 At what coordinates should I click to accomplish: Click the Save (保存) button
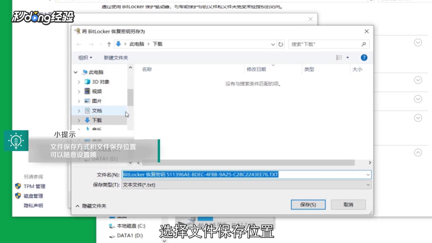click(x=308, y=205)
